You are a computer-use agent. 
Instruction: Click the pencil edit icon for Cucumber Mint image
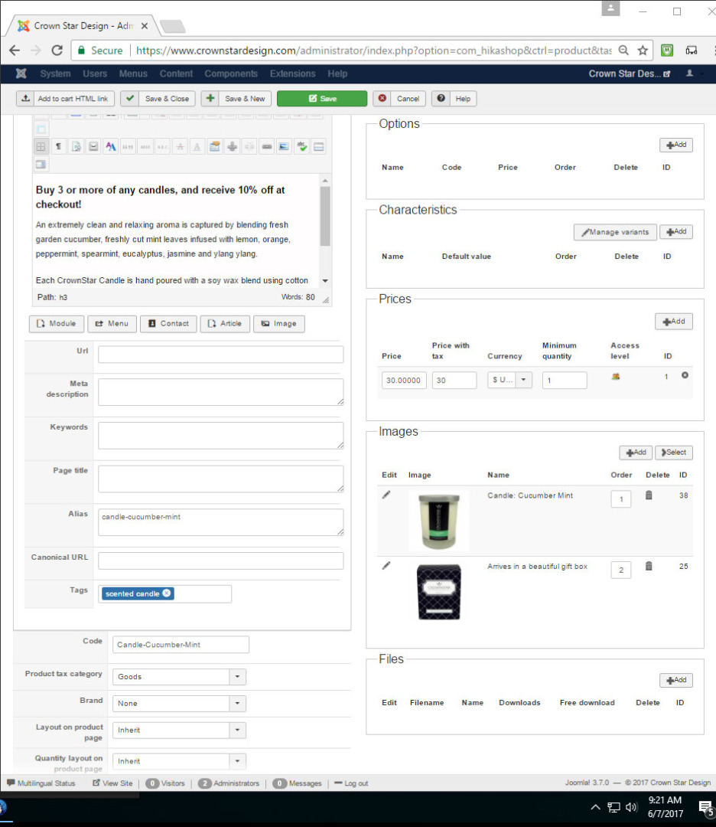click(386, 495)
